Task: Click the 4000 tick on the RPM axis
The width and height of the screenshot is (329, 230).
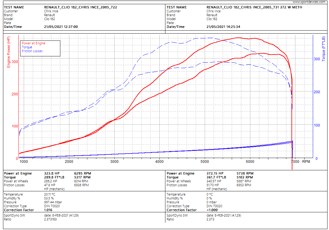Action: pos(159,162)
